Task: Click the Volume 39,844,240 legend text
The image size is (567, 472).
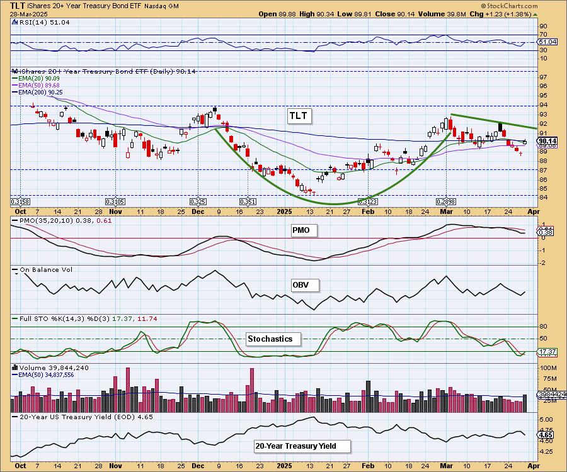Action: pyautogui.click(x=54, y=368)
